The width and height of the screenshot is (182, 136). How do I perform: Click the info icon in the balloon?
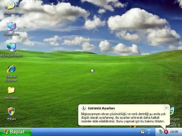pyautogui.click(x=84, y=108)
